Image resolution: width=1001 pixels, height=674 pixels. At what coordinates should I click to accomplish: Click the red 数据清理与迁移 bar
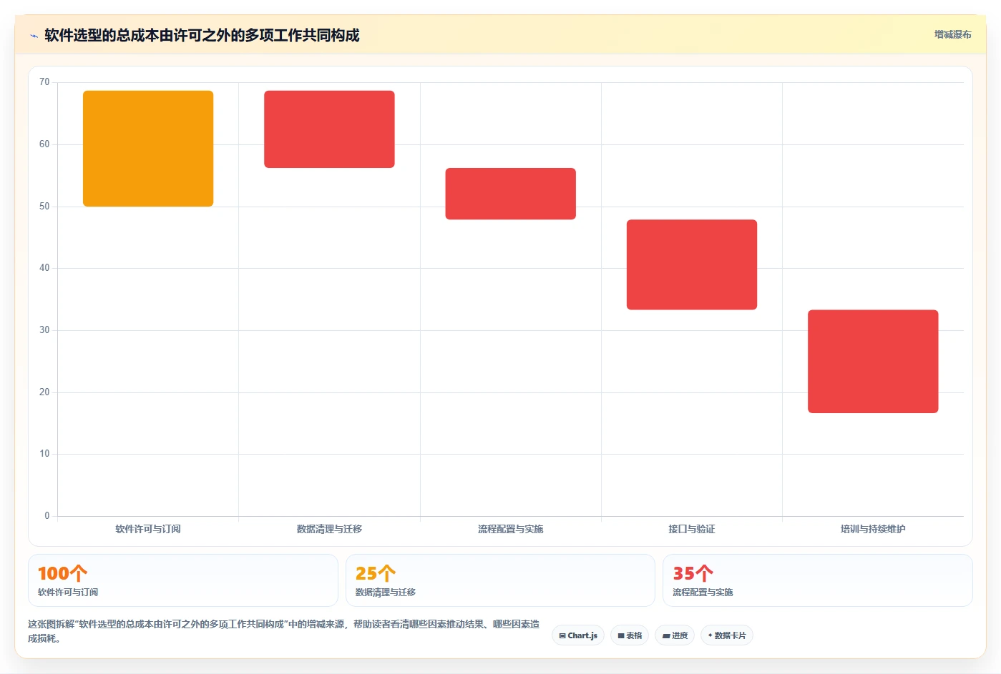329,129
